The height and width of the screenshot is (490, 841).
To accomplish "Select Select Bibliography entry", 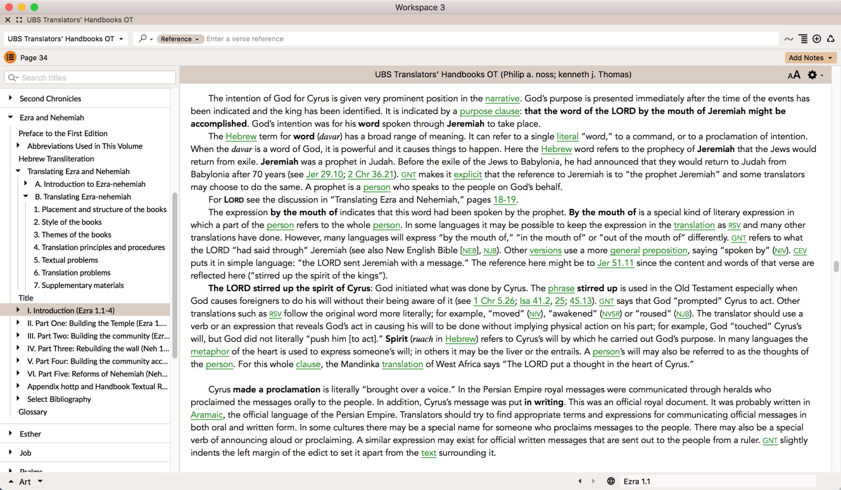I will coord(59,399).
